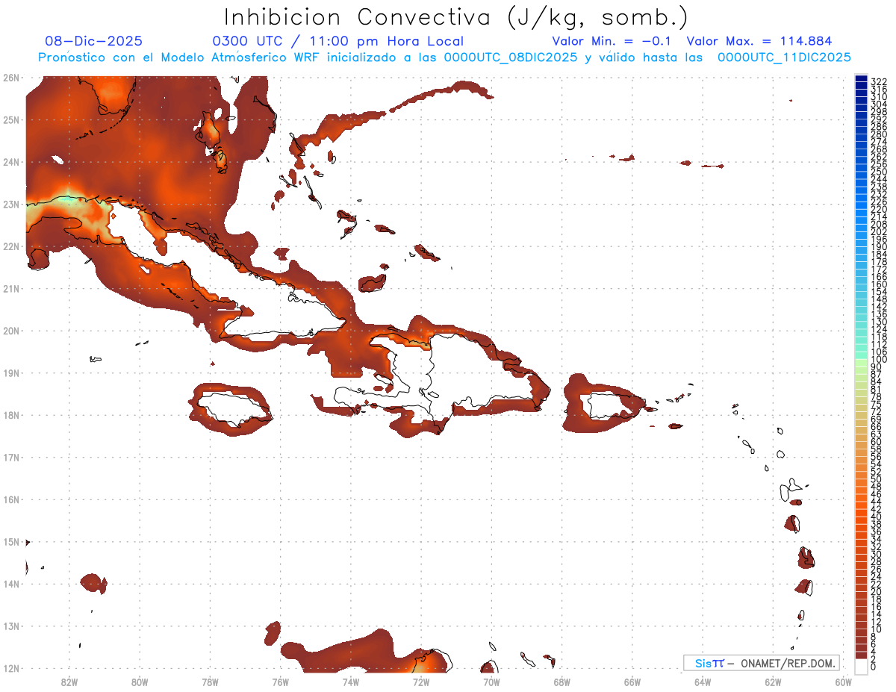Click the 22N latitude axis label
The height and width of the screenshot is (692, 896).
(10, 246)
